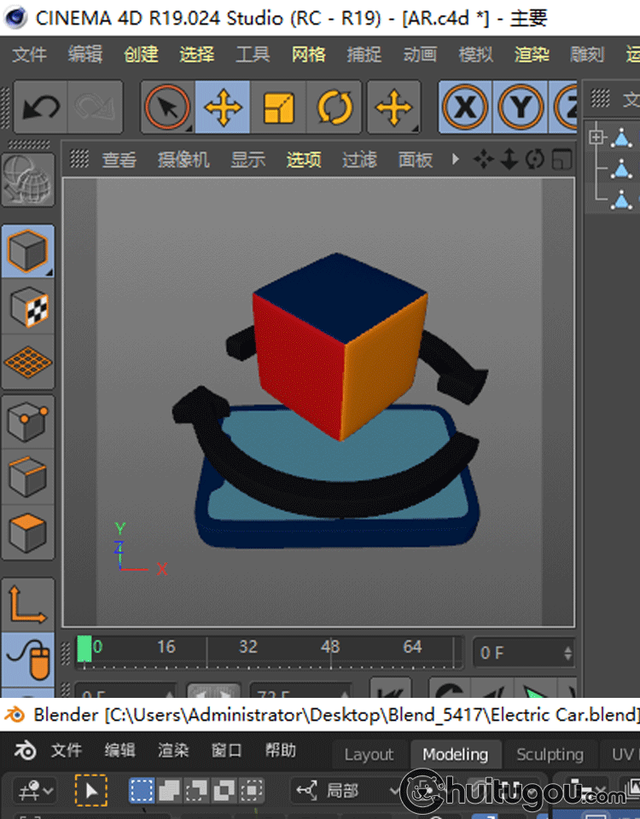
Task: Open the 渲染 menu in Cinema 4D
Action: [x=532, y=55]
